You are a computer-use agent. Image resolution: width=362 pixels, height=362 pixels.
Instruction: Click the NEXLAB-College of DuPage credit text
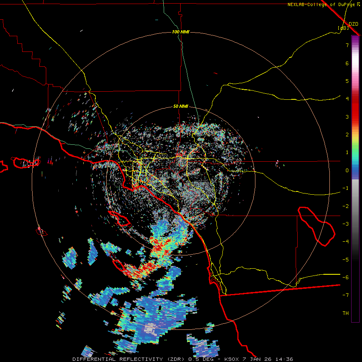pos(321,4)
